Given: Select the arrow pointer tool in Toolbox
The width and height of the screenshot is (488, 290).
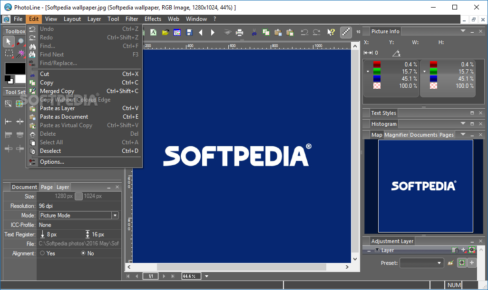Looking at the screenshot, I should click(9, 42).
